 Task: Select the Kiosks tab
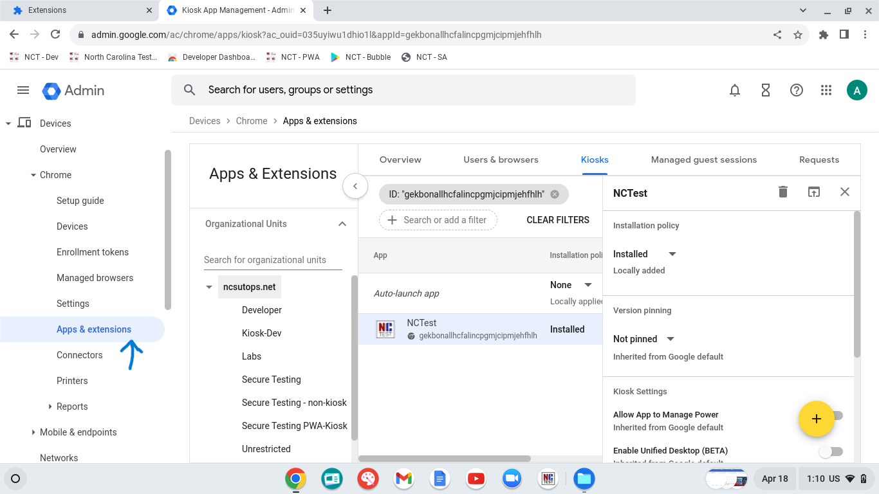pos(595,160)
